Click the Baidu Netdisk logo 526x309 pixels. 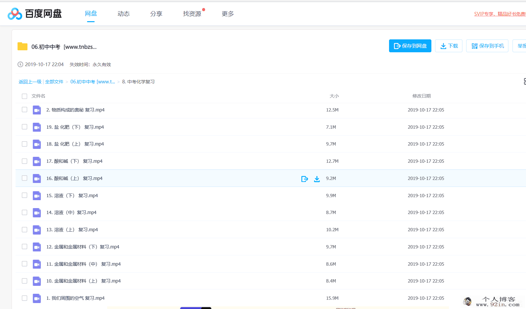pyautogui.click(x=34, y=14)
